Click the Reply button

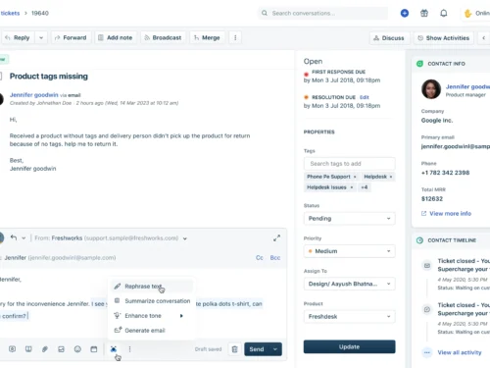point(18,37)
